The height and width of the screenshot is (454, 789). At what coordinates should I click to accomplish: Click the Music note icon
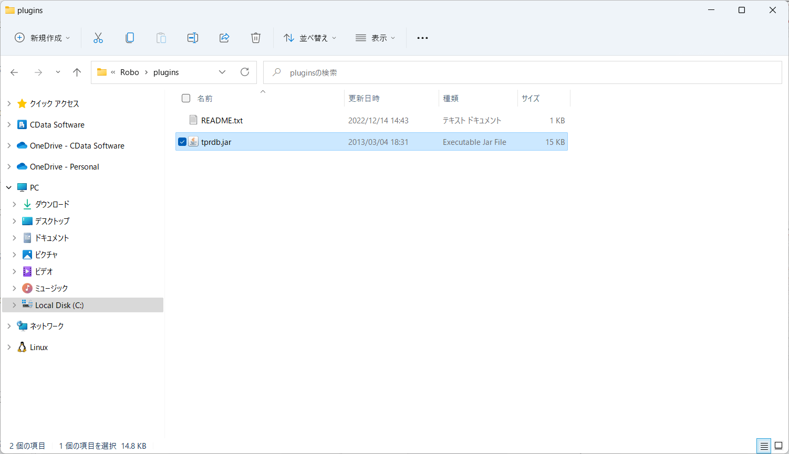[27, 288]
